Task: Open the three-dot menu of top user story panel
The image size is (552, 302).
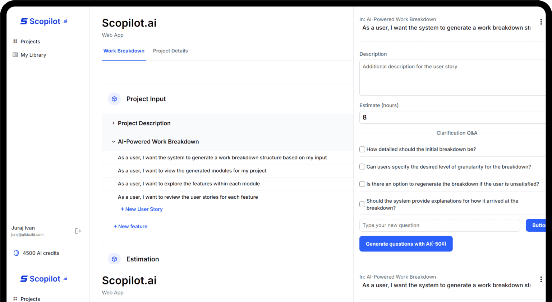Action: tap(541, 22)
